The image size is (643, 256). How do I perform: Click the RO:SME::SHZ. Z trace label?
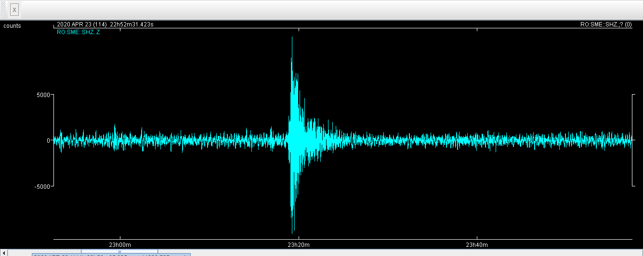coord(79,32)
